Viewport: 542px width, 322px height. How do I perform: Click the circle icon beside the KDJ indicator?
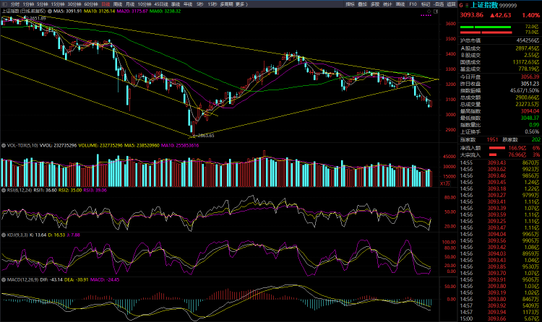click(x=3, y=235)
